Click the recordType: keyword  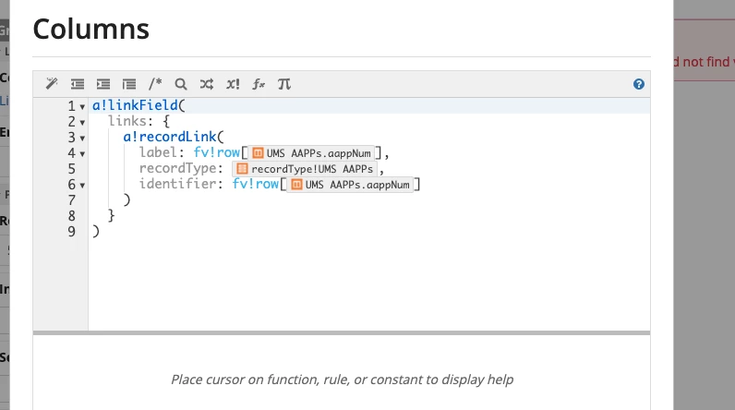point(181,168)
